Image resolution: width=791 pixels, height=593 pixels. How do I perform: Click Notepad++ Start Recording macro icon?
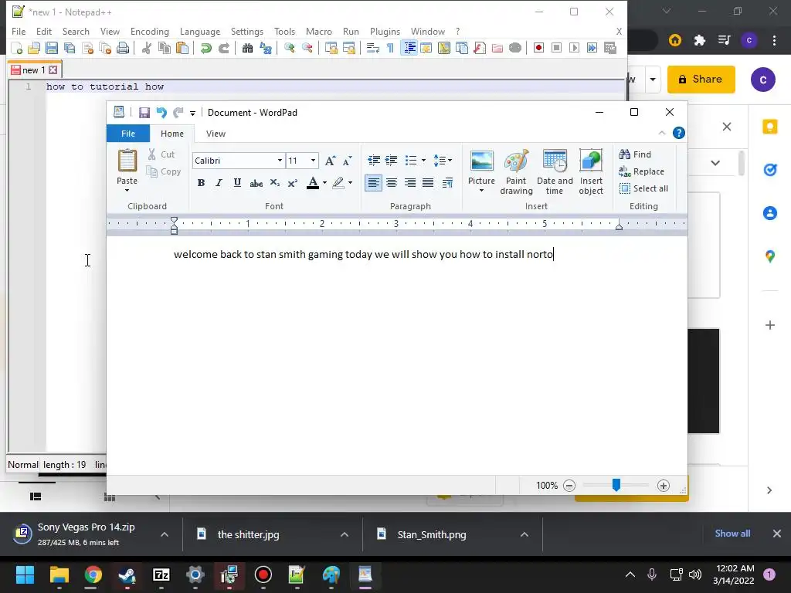[538, 48]
